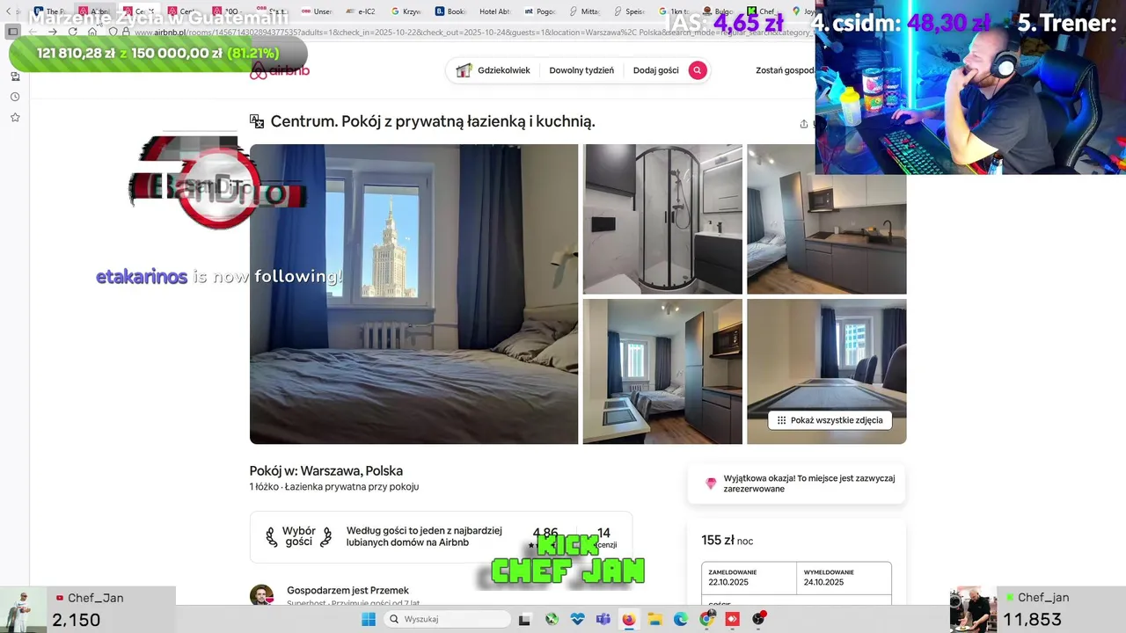Switch to the 'Unser' browser tab
This screenshot has width=1126, height=633.
pyautogui.click(x=316, y=11)
